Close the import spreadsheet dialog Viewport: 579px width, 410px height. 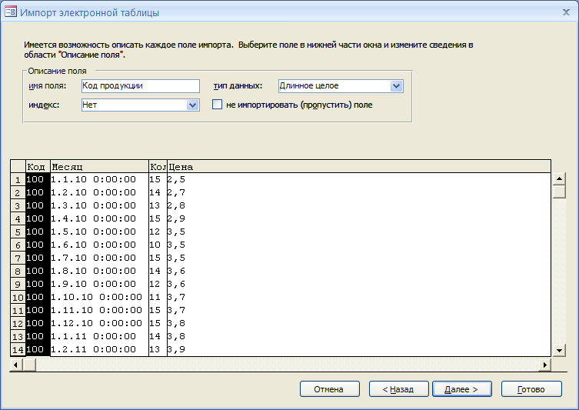click(x=566, y=12)
